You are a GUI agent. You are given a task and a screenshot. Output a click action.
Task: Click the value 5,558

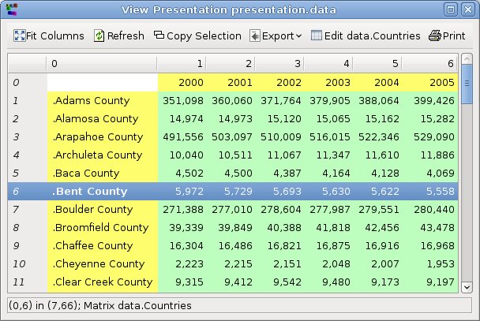(x=441, y=191)
